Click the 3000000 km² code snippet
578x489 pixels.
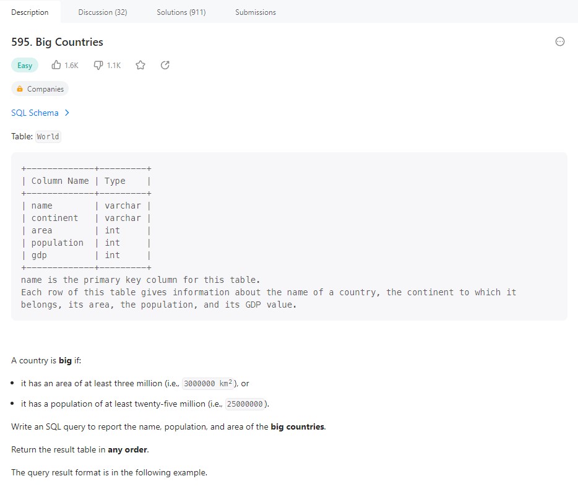click(210, 384)
